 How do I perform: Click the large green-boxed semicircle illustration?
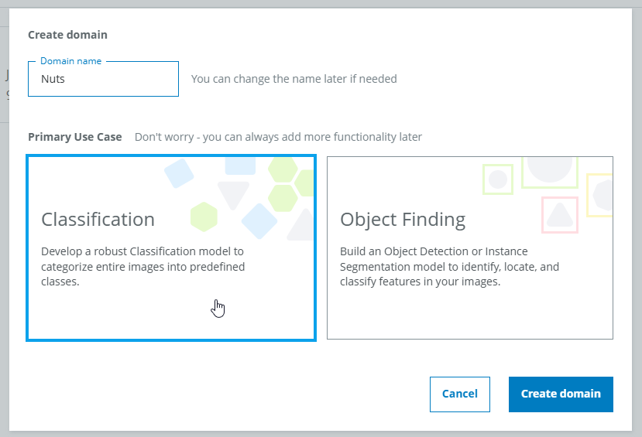coord(550,172)
